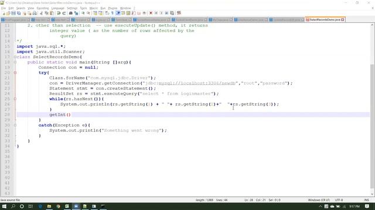
Task: Click the Windows Start button
Action: [4, 206]
